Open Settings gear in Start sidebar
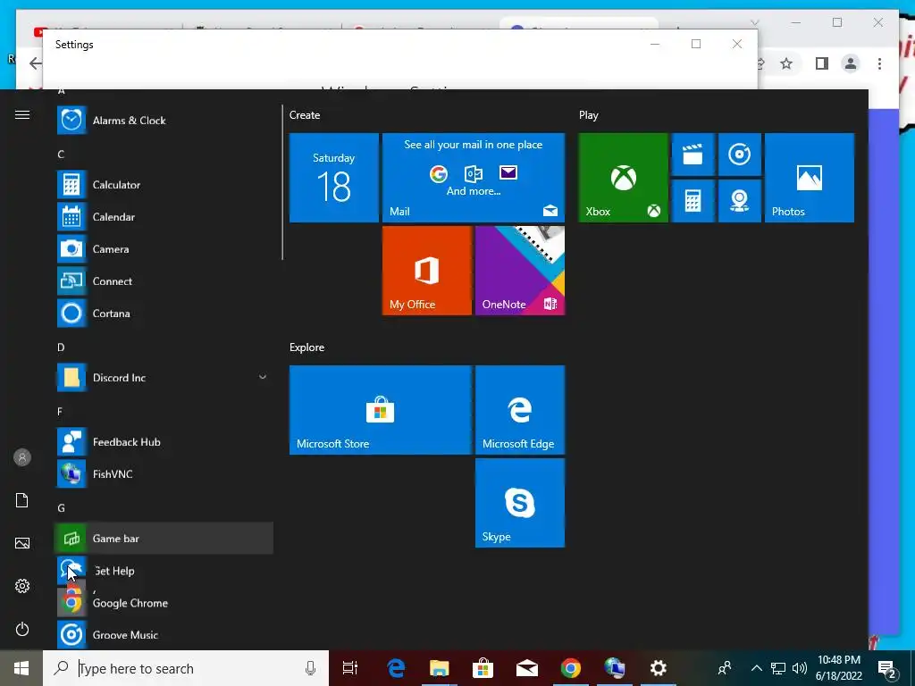915x686 pixels. click(22, 586)
